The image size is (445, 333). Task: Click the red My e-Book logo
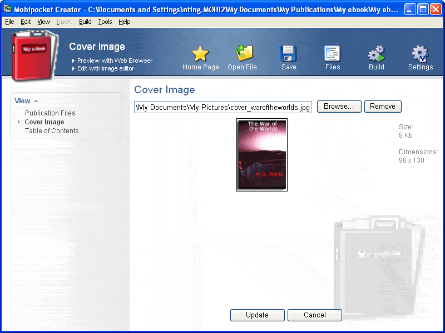(34, 56)
